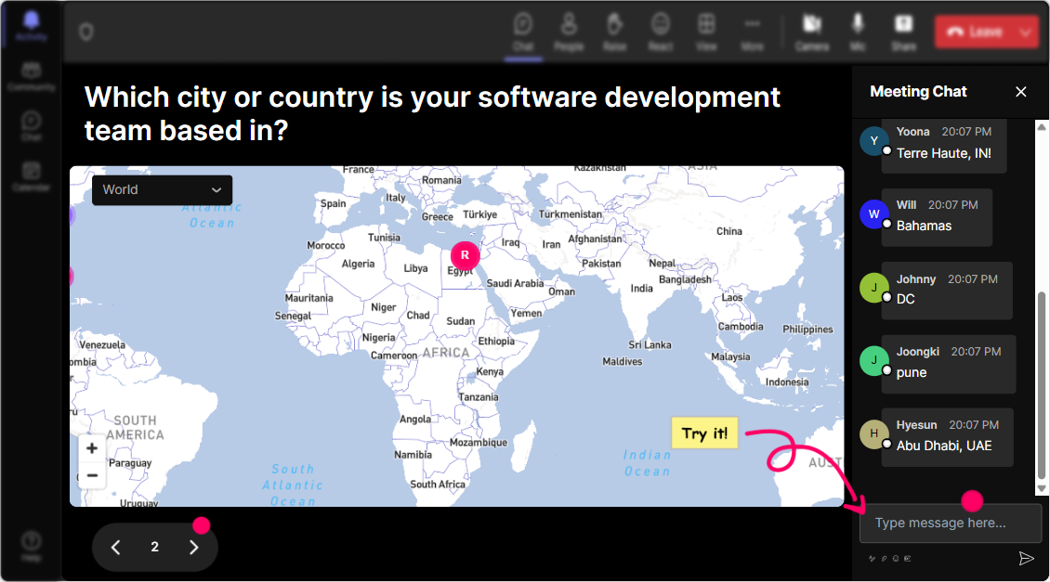Open the More actions menu

752,32
